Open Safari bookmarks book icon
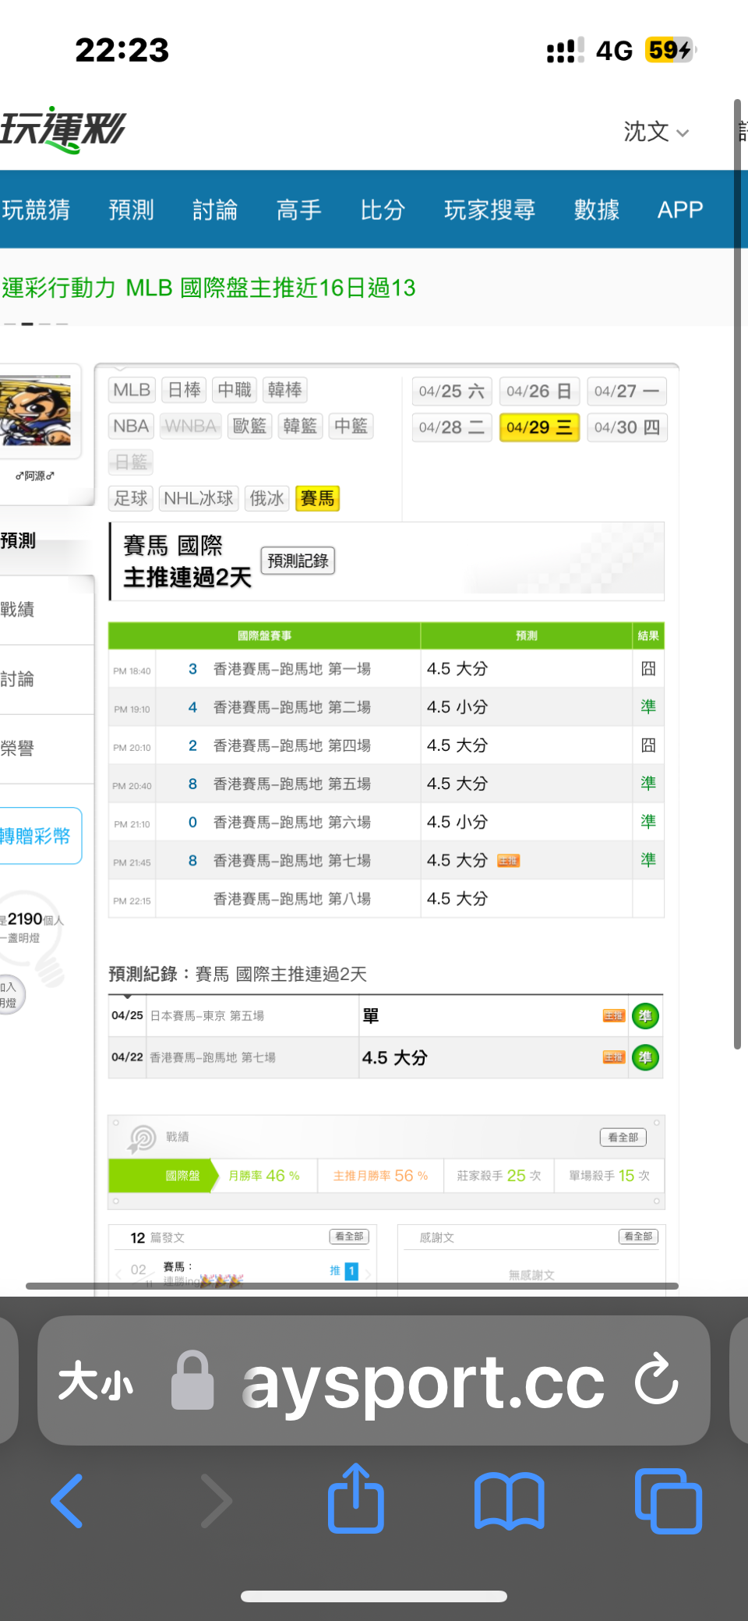 click(x=509, y=1501)
